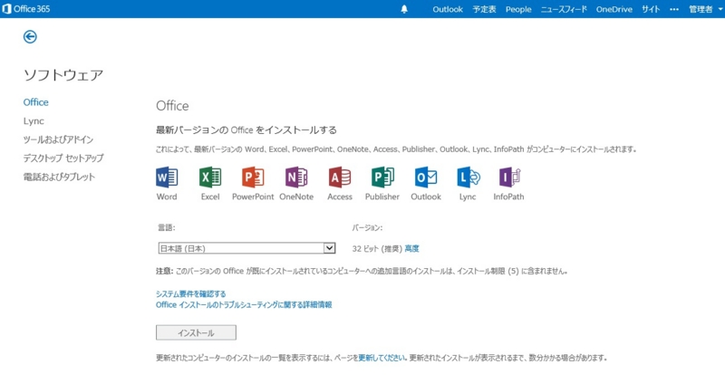Screen dimensions: 725x384
Task: Open Office install troubleshooting details link
Action: tap(244, 304)
